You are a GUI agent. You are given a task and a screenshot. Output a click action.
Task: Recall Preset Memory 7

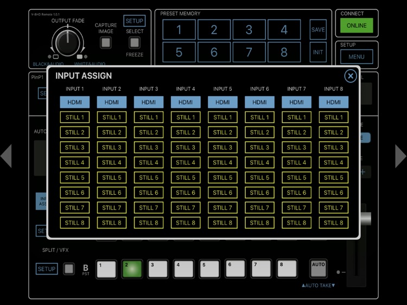pos(249,52)
